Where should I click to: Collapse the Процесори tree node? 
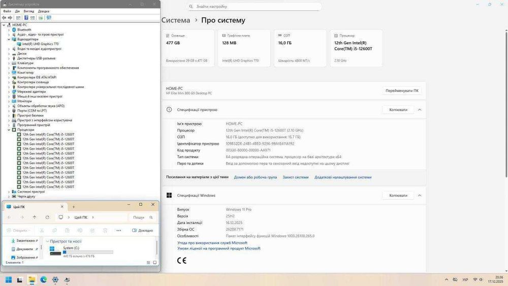click(9, 130)
